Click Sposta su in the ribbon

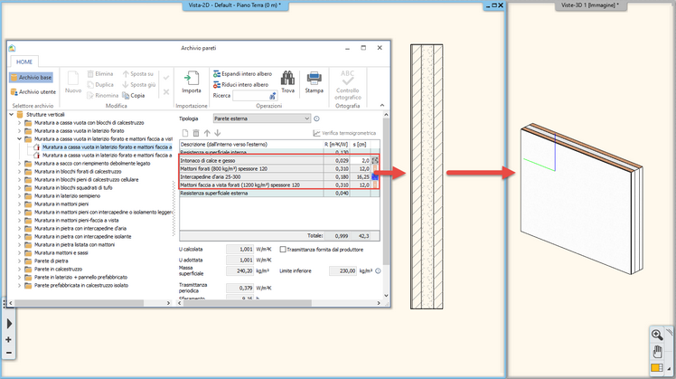click(138, 74)
